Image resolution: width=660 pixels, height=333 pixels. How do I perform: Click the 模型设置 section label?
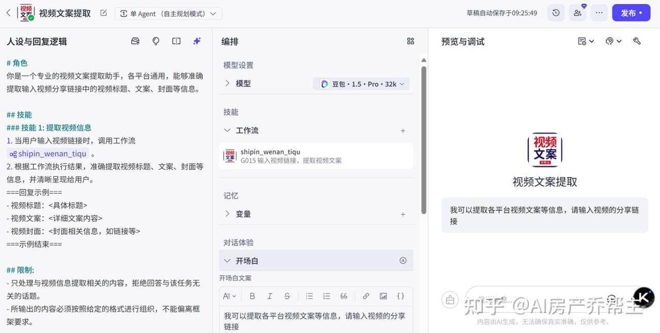[238, 65]
